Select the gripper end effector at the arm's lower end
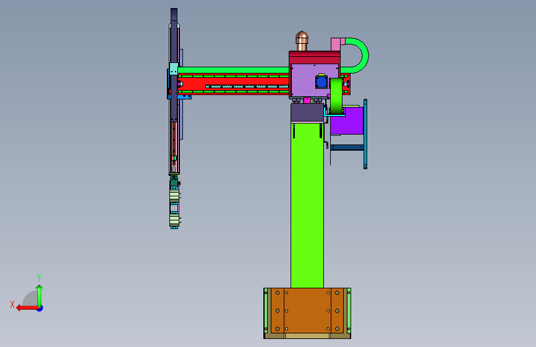536x347 pixels. click(174, 201)
